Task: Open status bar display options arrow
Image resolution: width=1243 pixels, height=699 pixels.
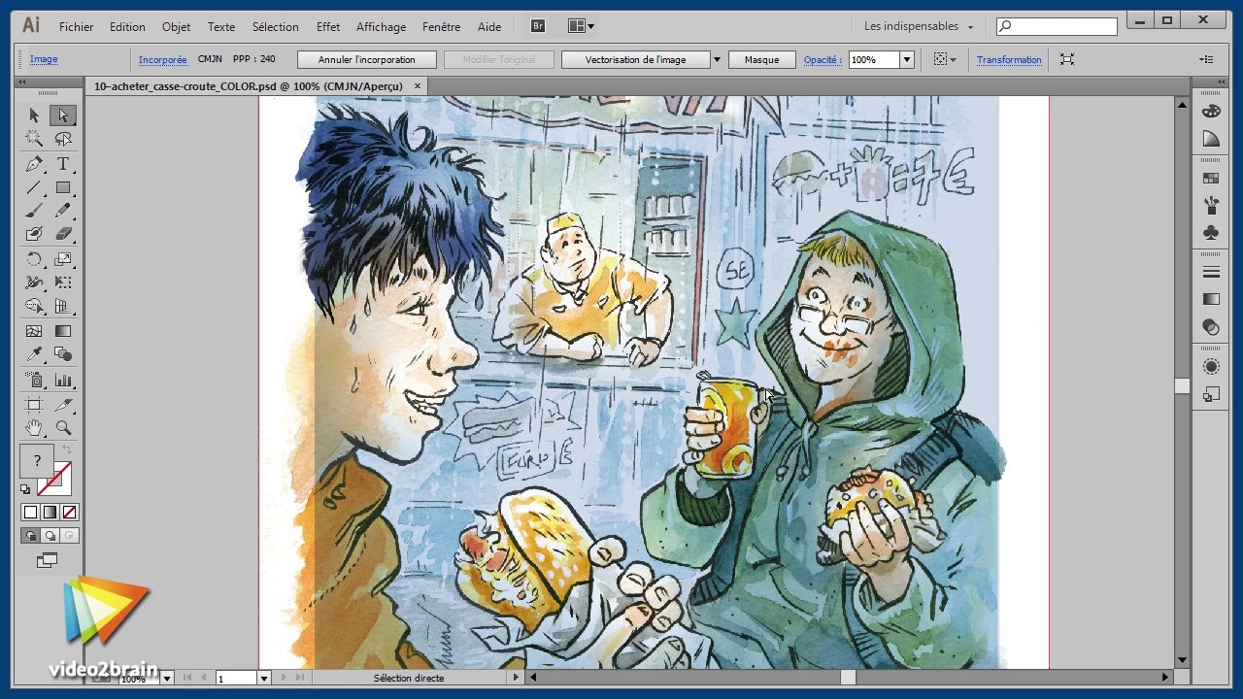Action: (516, 678)
